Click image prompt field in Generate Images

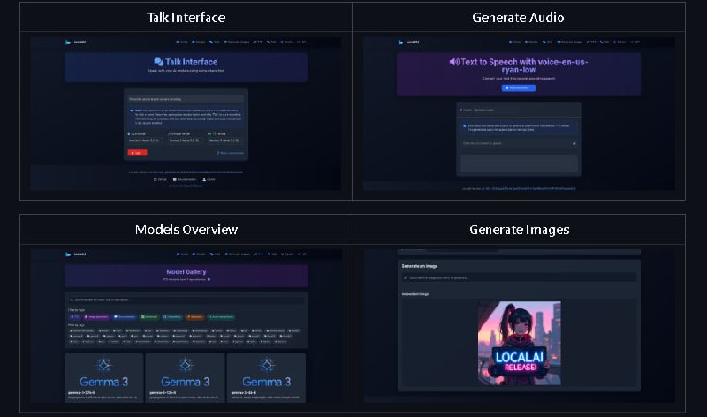coord(519,277)
